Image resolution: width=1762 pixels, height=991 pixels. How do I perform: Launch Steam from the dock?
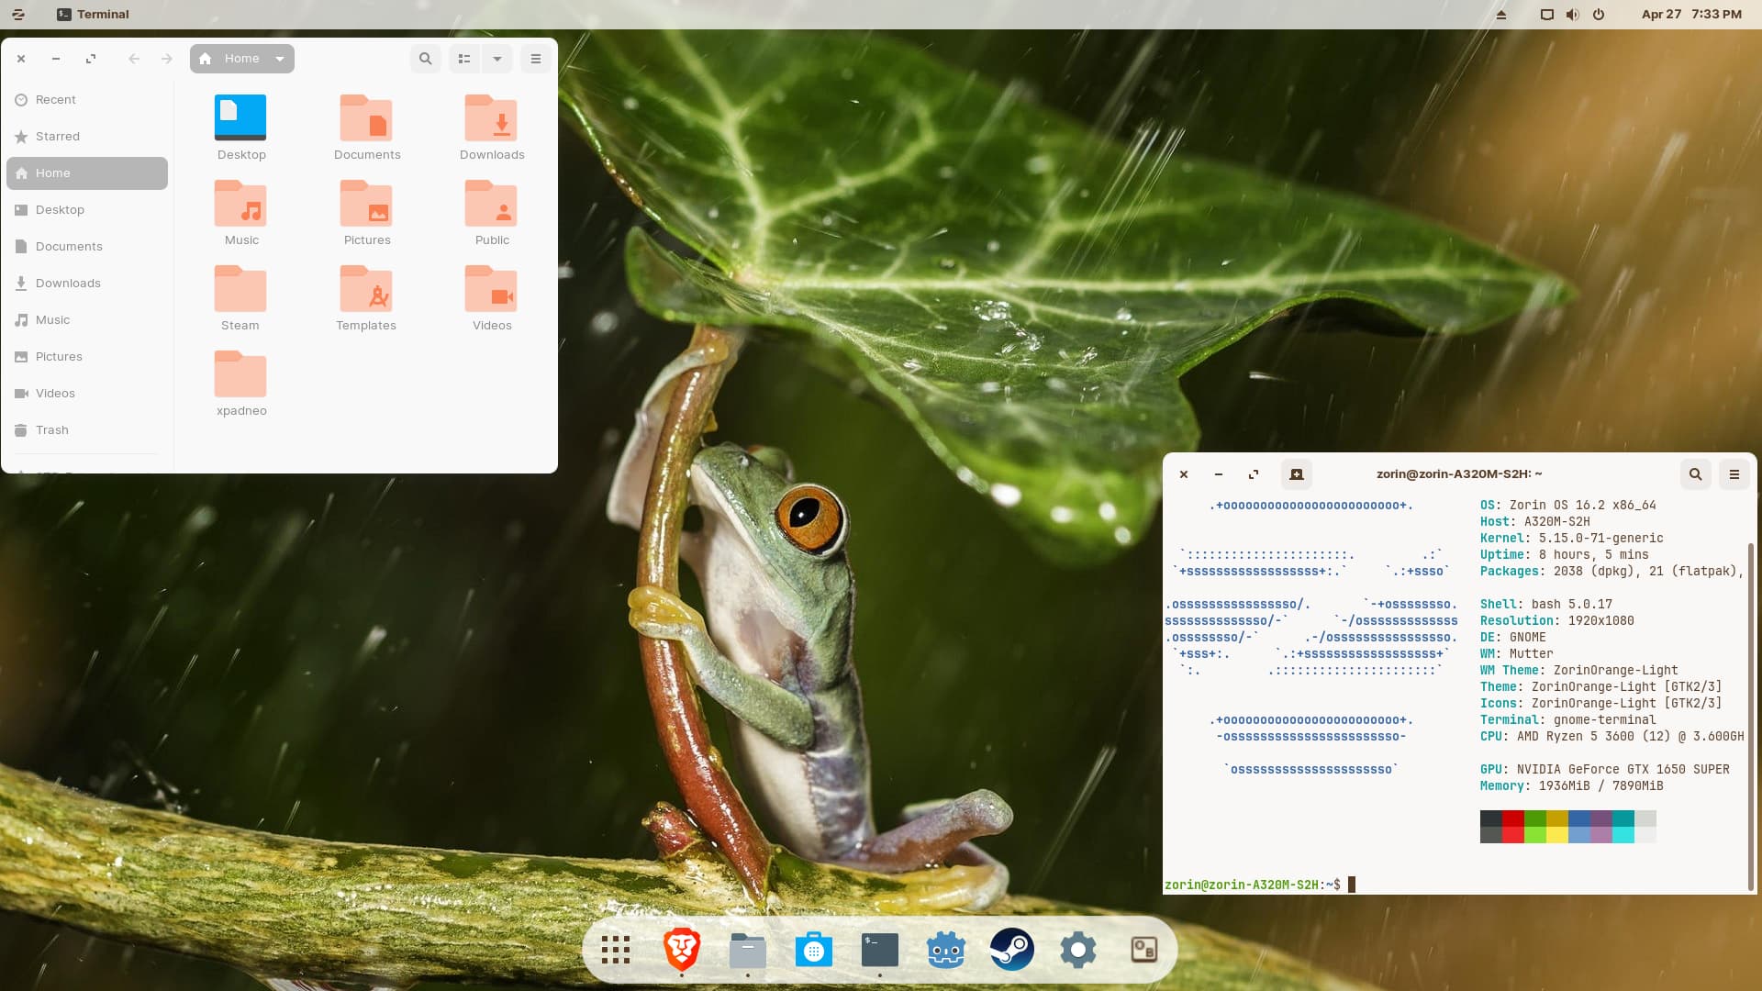(x=1011, y=950)
